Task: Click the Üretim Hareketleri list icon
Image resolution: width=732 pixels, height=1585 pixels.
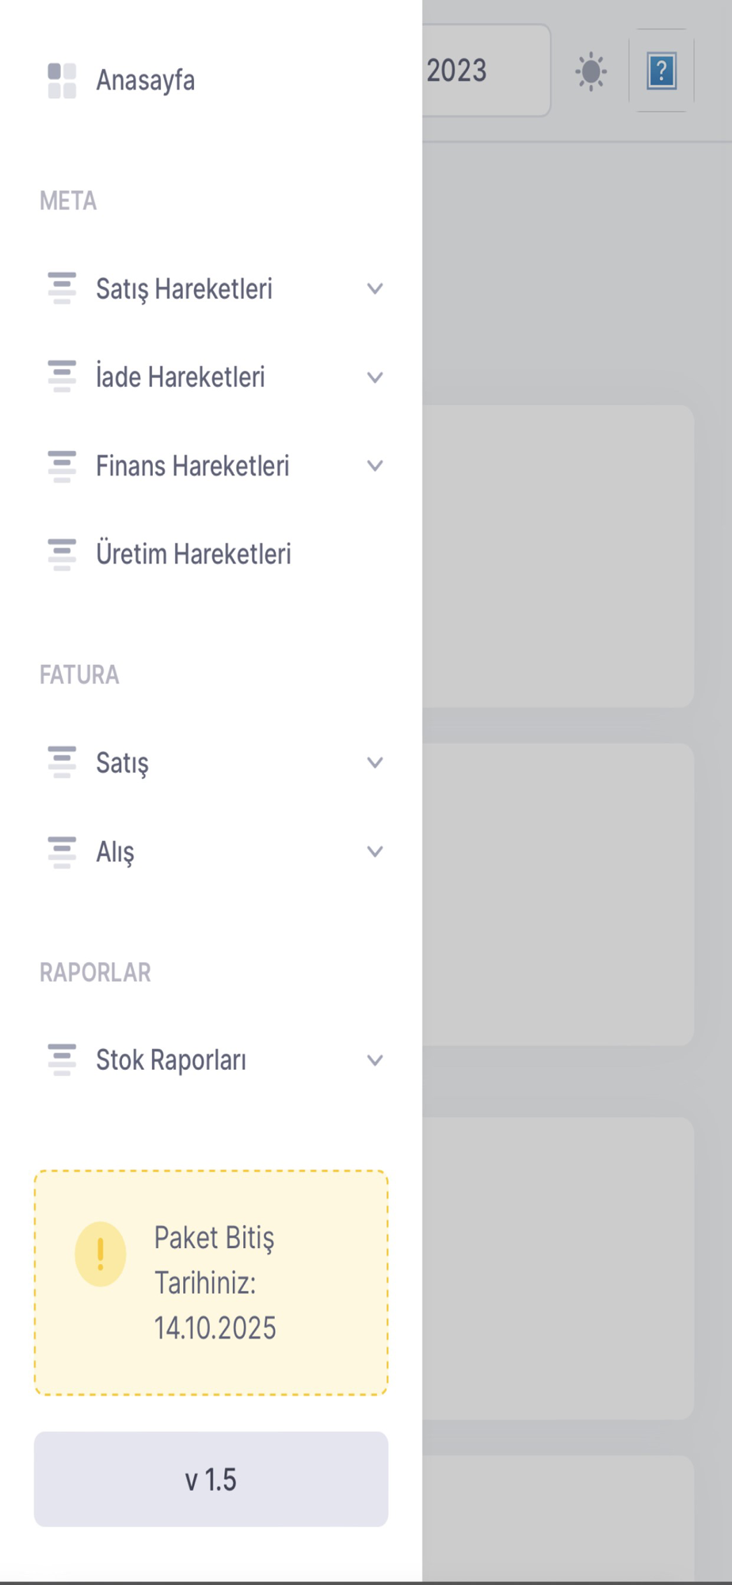Action: (62, 554)
